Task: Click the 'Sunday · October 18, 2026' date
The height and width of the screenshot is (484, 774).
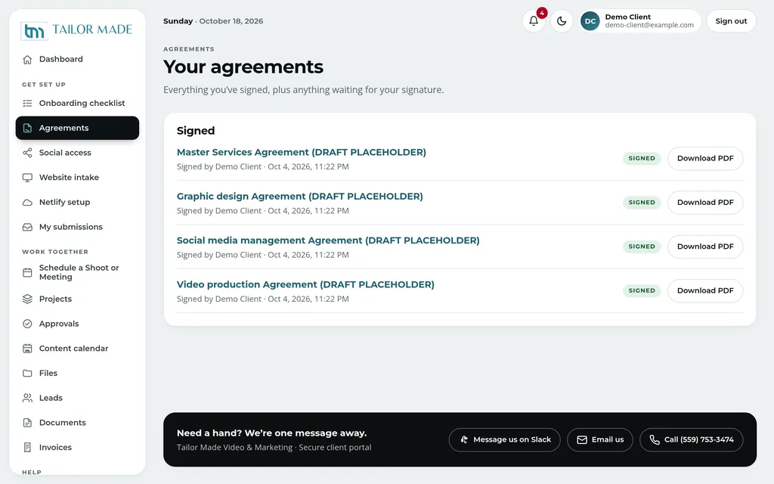Action: [x=213, y=21]
